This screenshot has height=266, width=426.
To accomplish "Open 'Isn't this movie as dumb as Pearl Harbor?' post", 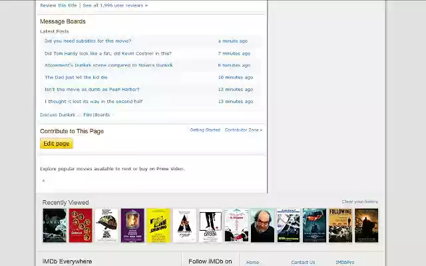I will pyautogui.click(x=92, y=89).
